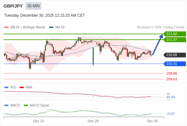Viewport: 187px width, 126px height.
Task: Click the MACD blue legend swatch
Action: [6, 106]
